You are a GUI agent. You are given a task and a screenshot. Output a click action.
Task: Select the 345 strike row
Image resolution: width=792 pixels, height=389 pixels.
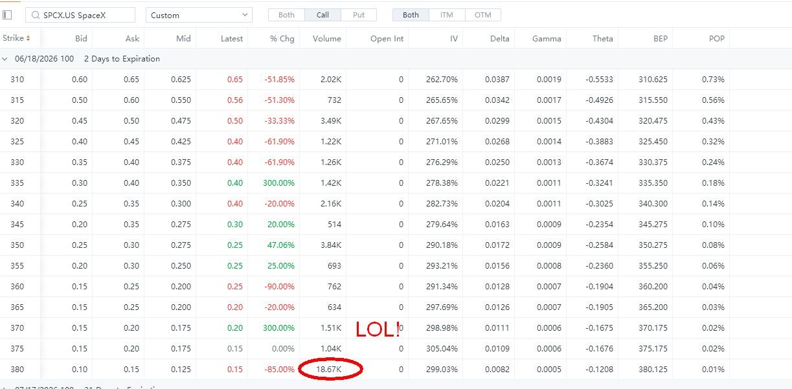[396, 225]
